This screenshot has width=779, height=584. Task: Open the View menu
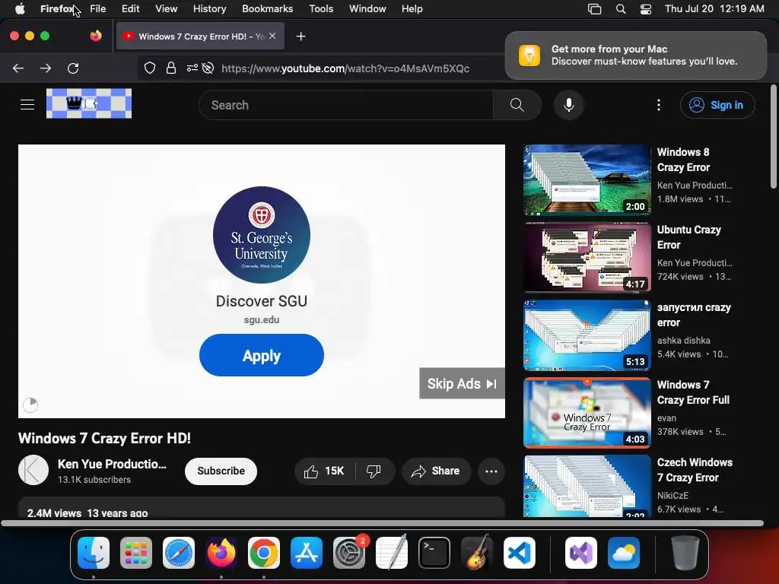tap(166, 8)
